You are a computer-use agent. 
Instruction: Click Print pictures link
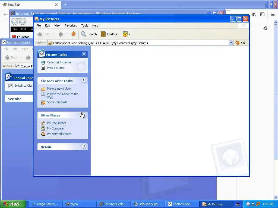pyautogui.click(x=55, y=68)
